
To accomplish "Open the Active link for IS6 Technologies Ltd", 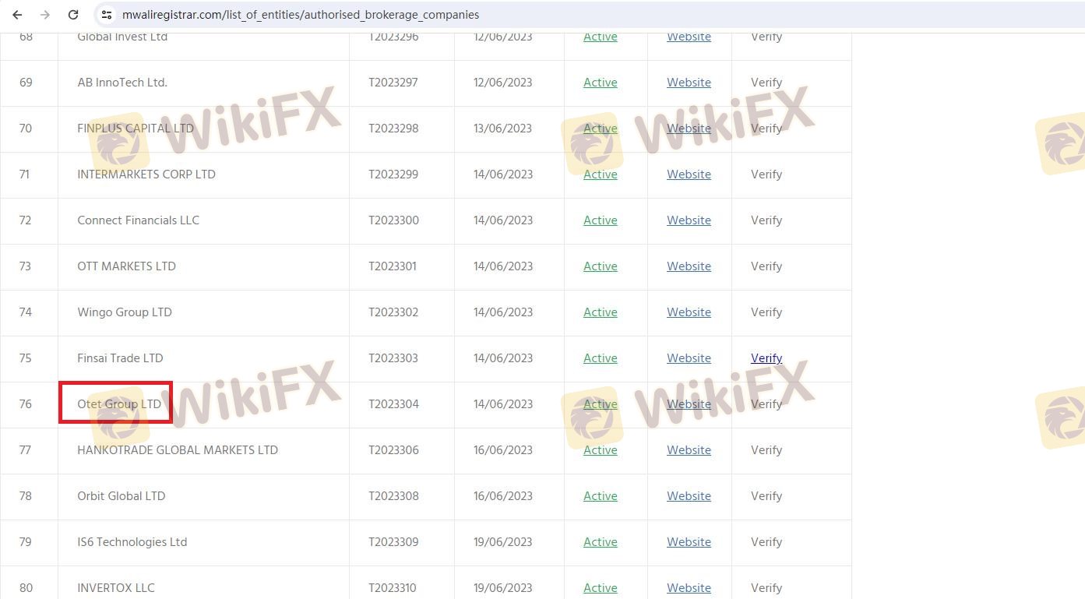I will pos(601,542).
